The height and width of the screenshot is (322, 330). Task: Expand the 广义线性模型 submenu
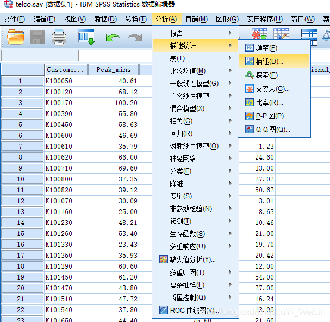click(196, 96)
